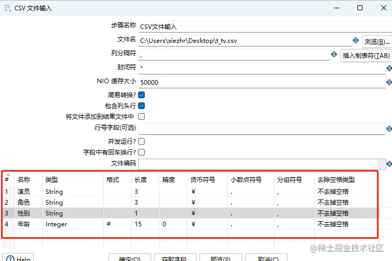The height and width of the screenshot is (261, 392).
Task: Click variable icon beside 文件编码 field
Action: point(389,164)
